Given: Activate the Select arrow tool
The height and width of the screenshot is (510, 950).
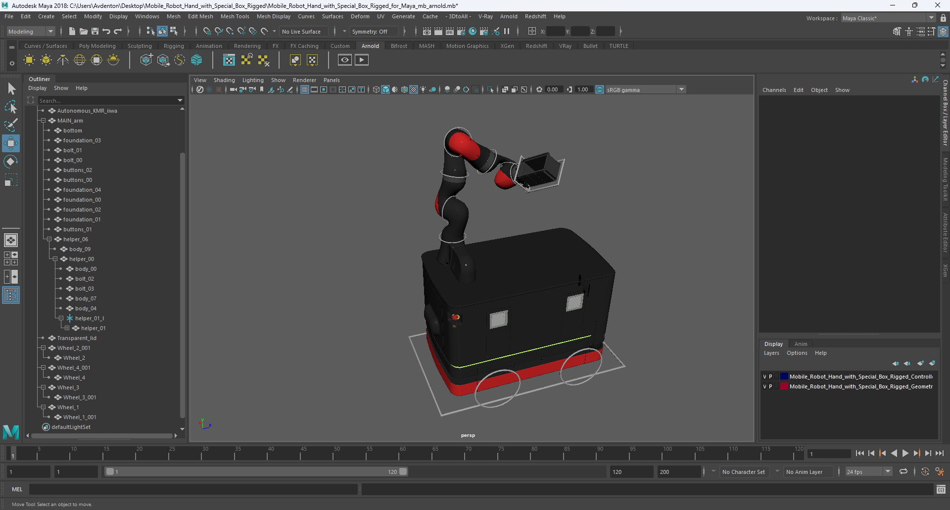Looking at the screenshot, I should [x=10, y=89].
